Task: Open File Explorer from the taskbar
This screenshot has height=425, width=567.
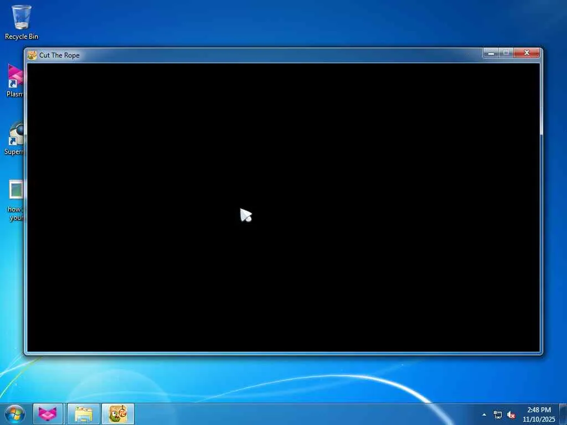Action: coord(83,414)
